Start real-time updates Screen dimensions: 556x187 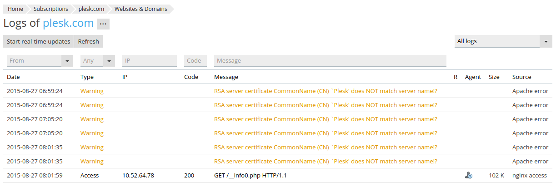(39, 41)
